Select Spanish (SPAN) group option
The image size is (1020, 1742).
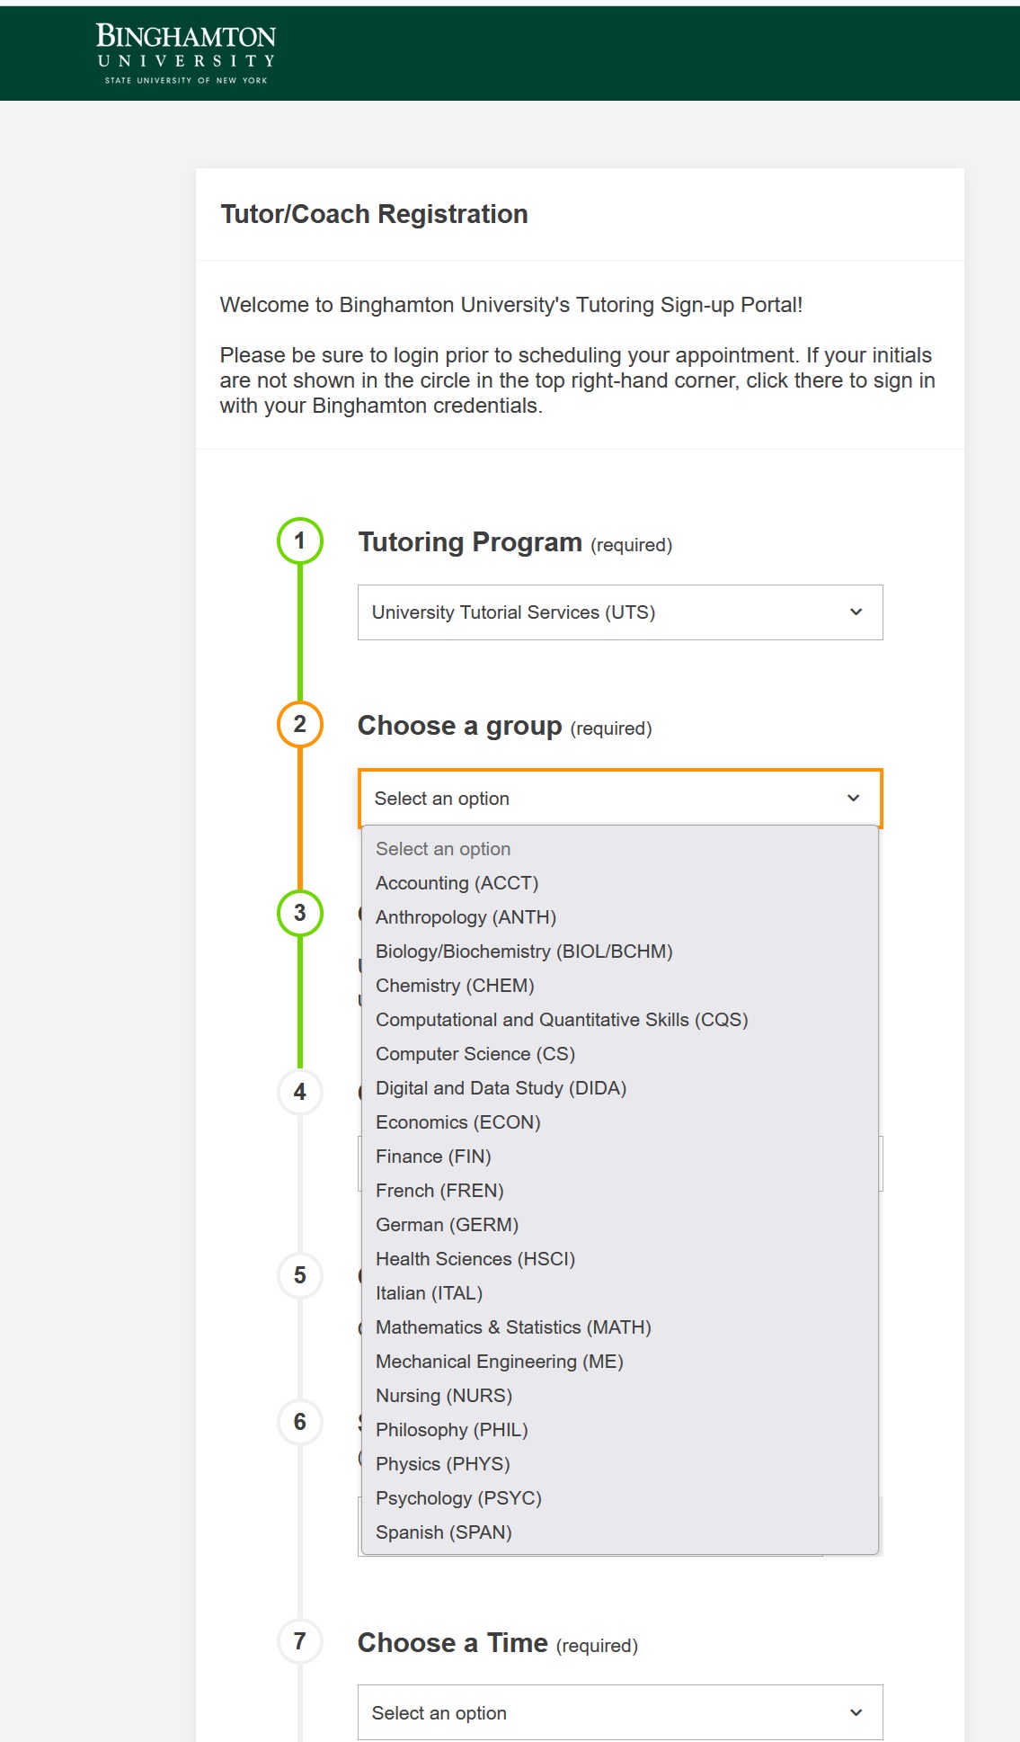443,1532
